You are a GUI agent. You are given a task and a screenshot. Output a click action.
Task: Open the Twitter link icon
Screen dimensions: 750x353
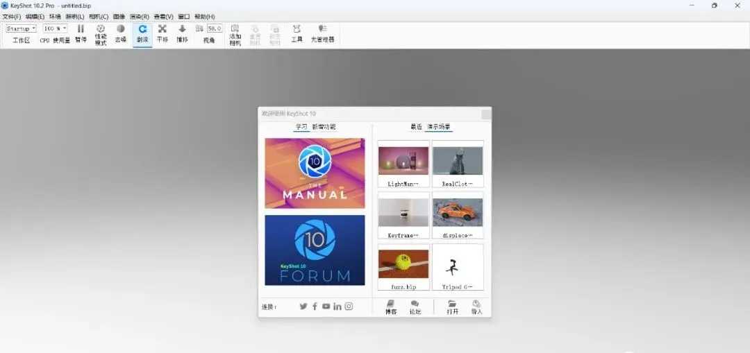303,307
